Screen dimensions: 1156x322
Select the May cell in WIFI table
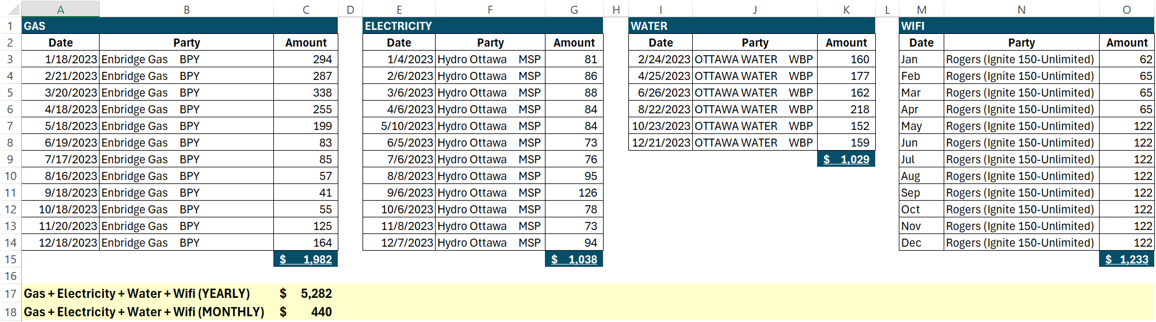[921, 126]
